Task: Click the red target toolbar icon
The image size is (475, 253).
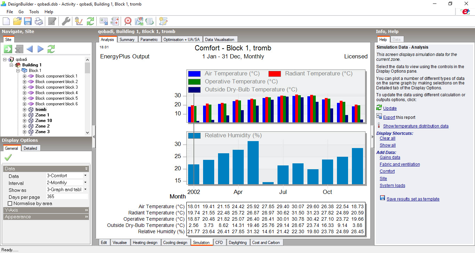Action: (128, 21)
